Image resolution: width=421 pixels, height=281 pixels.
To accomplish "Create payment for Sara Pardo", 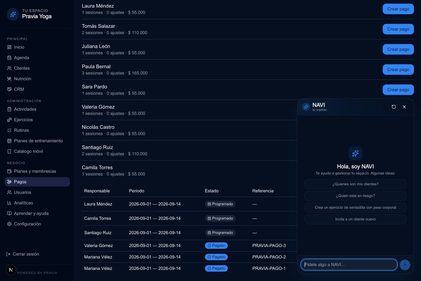I will click(398, 90).
